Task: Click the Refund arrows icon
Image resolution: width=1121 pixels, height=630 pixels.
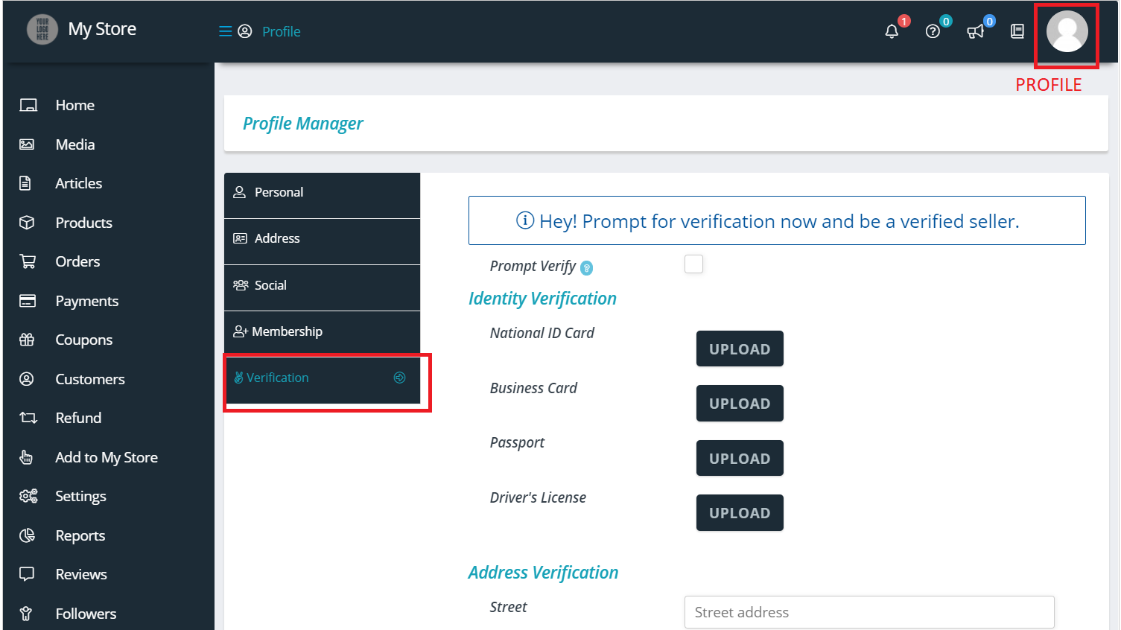Action: click(x=27, y=418)
